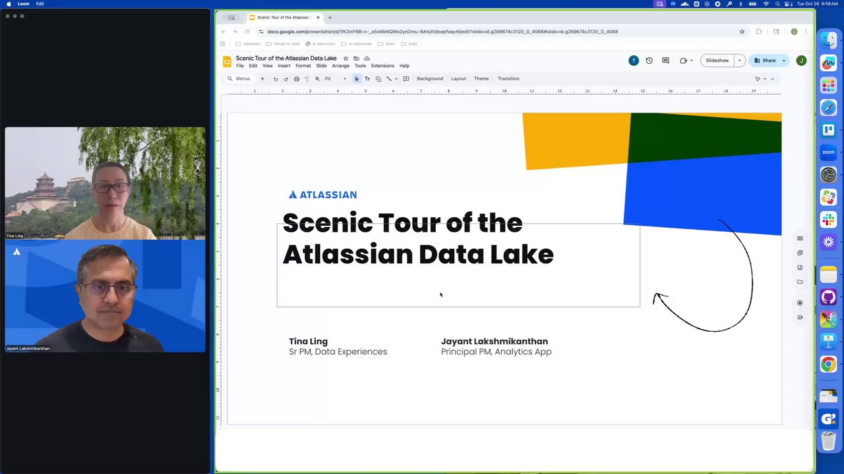Open GitHub from the dock
The height and width of the screenshot is (474, 844).
(x=829, y=298)
